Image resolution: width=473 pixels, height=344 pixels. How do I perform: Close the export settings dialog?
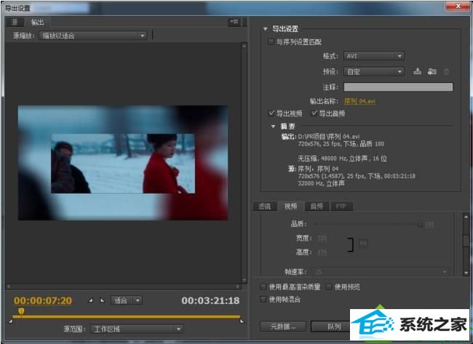coord(458,6)
